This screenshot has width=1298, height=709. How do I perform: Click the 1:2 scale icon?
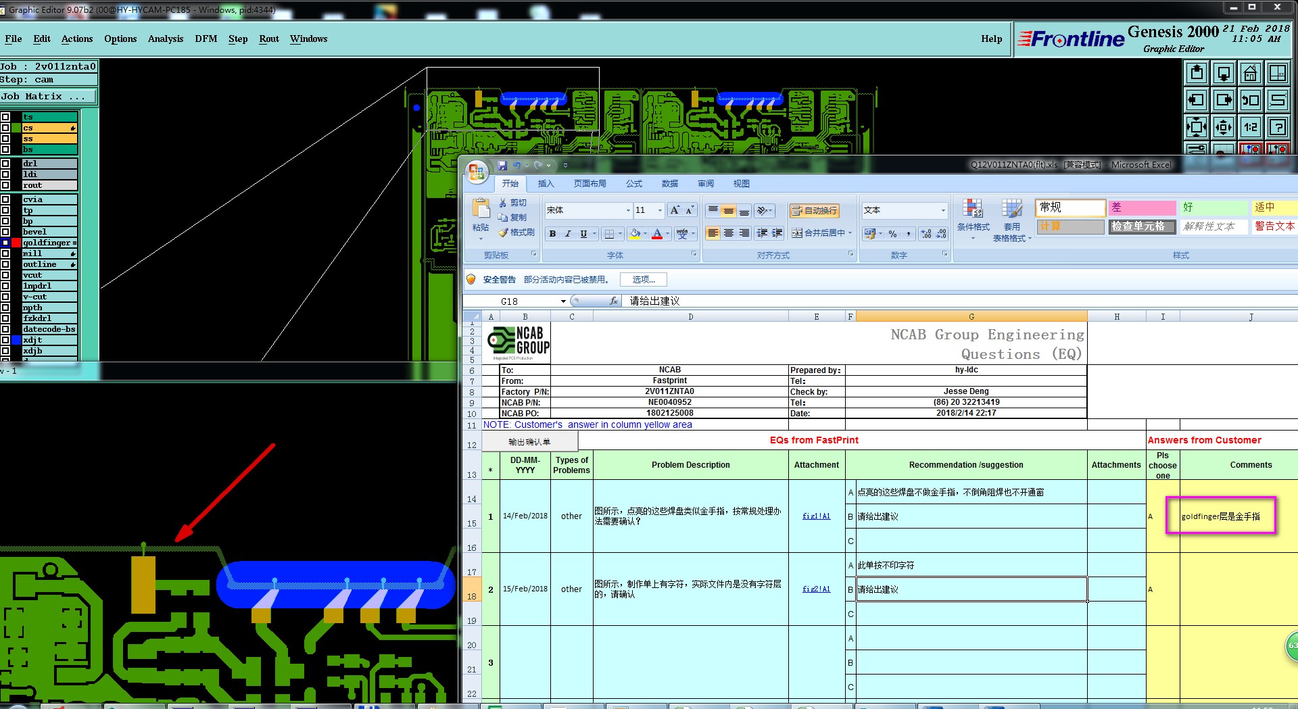[1250, 127]
